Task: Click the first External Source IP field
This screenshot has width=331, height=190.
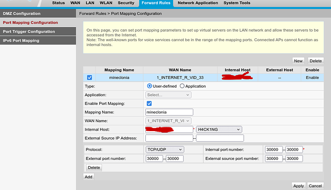Action: point(169,138)
